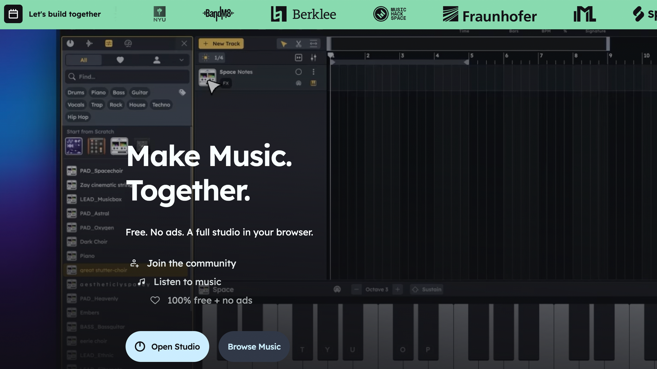
Task: Open the palette icon in the library panel
Action: tap(128, 43)
